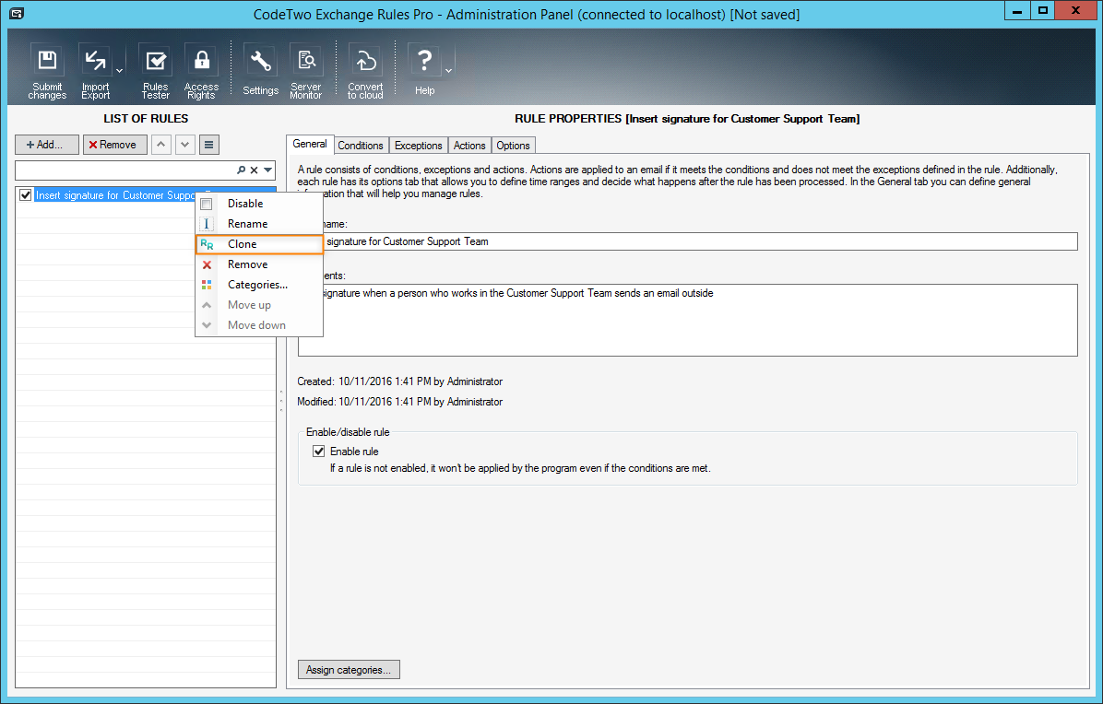1103x704 pixels.
Task: Move the rule down with the toolbar arrow
Action: click(x=185, y=145)
